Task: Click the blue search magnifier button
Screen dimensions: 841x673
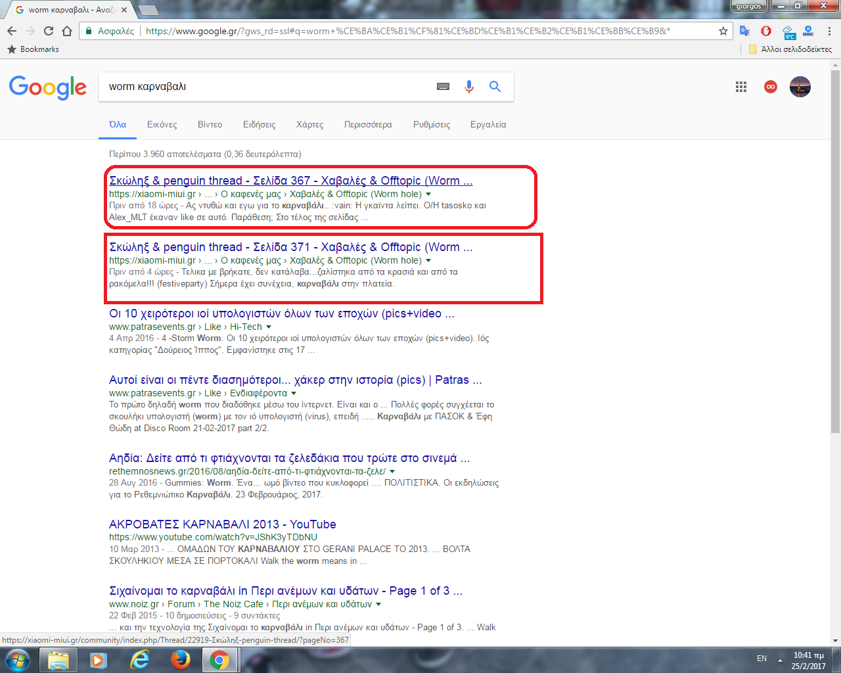Action: (x=495, y=87)
